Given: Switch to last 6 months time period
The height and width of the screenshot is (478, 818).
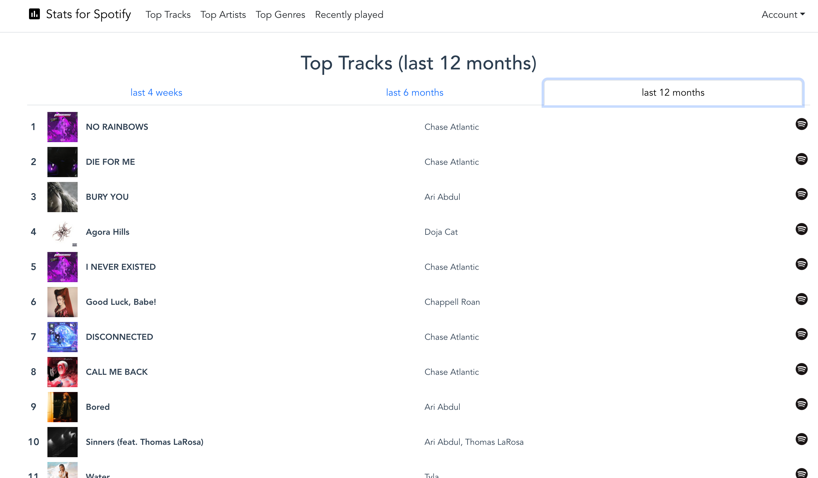Looking at the screenshot, I should pyautogui.click(x=414, y=93).
